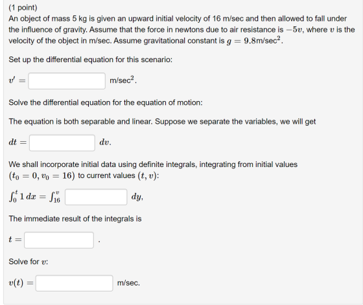
Task: Focus the dt separated variables input box
Action: point(62,142)
